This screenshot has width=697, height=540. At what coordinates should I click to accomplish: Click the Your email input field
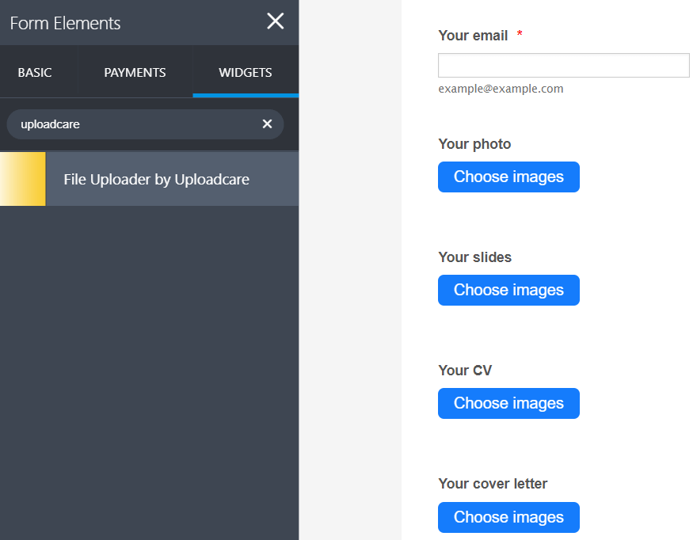click(x=563, y=65)
